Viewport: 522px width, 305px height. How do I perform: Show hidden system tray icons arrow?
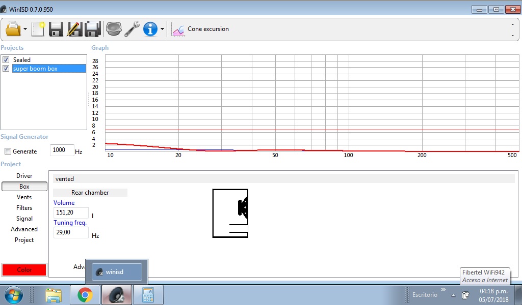[453, 295]
